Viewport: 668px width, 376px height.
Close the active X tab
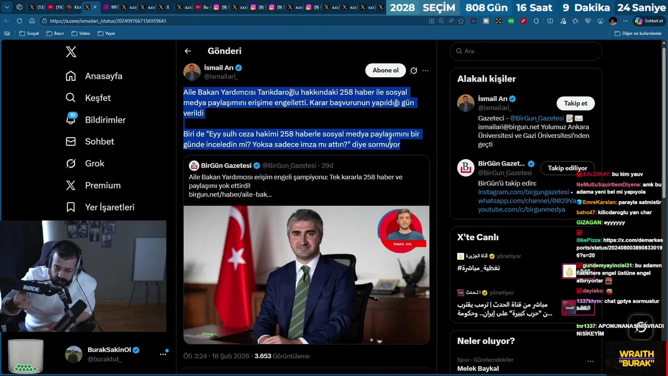[x=94, y=7]
